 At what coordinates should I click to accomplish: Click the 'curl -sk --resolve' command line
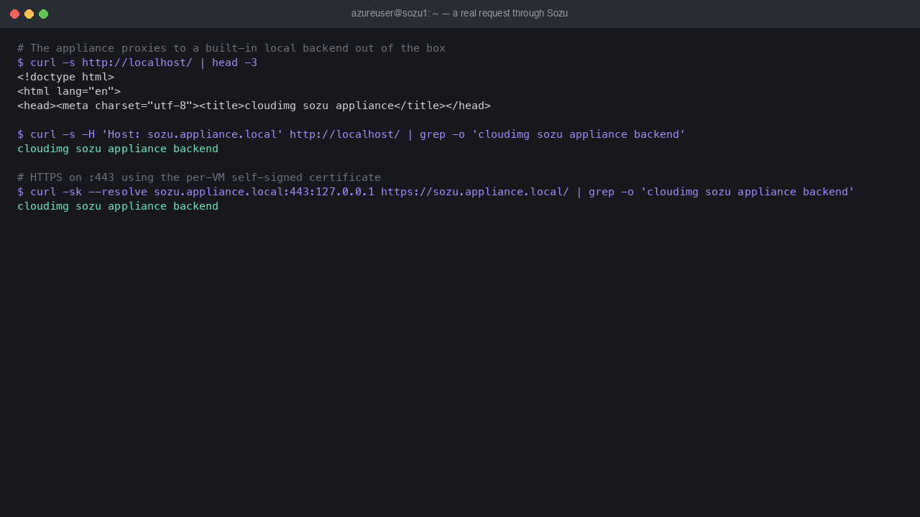click(436, 192)
